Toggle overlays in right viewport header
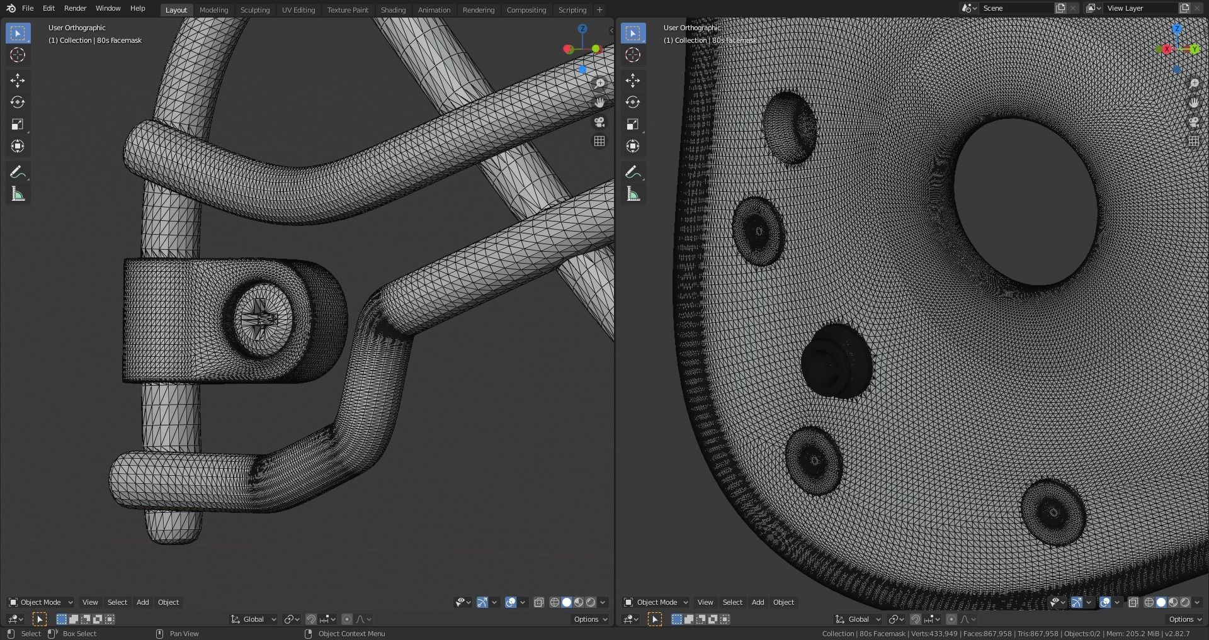1209x640 pixels. (1105, 602)
